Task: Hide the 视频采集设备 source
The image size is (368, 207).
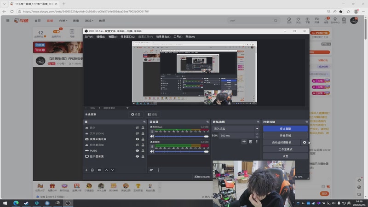Action: click(137, 139)
